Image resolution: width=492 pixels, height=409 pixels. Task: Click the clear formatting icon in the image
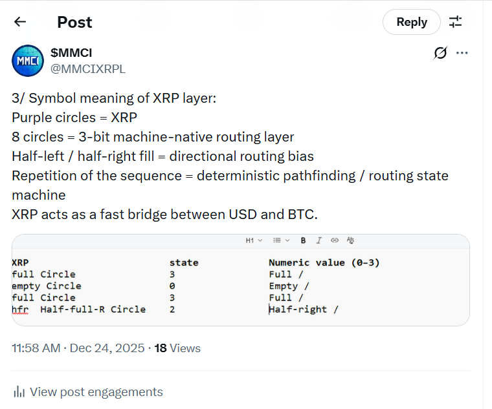[x=350, y=240]
